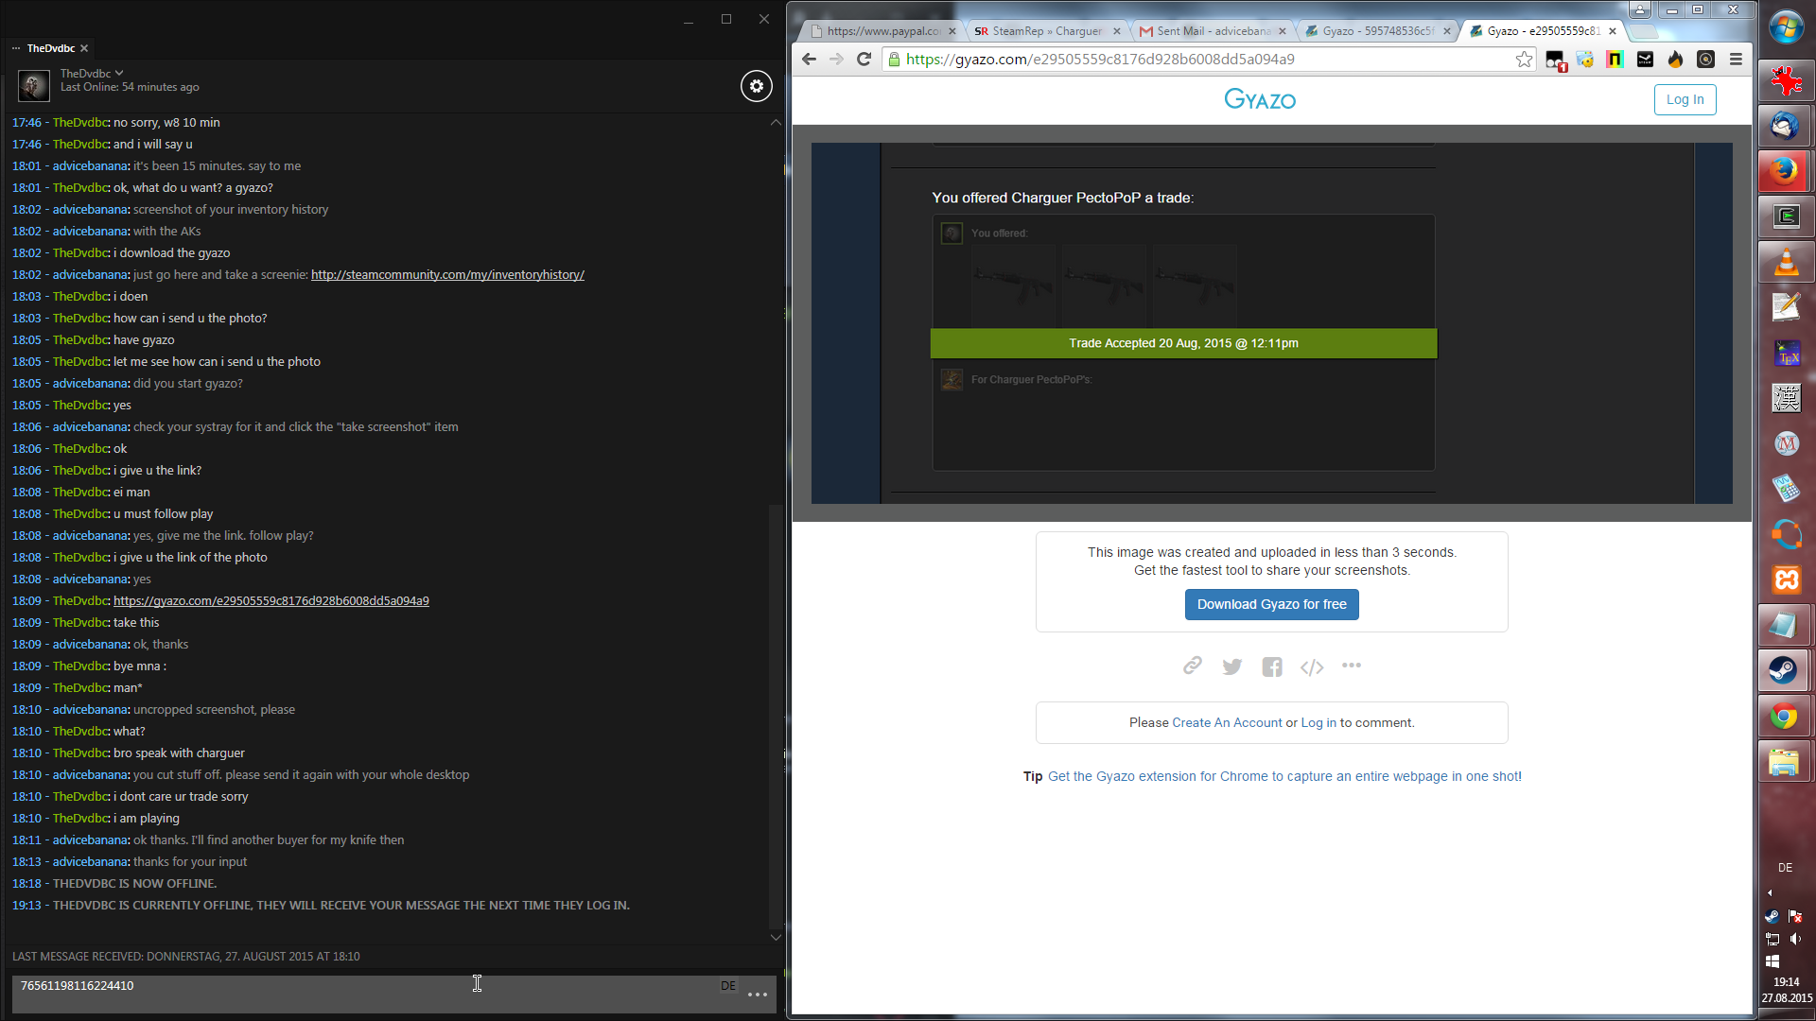
Task: Open Steam chat settings gear
Action: click(756, 86)
